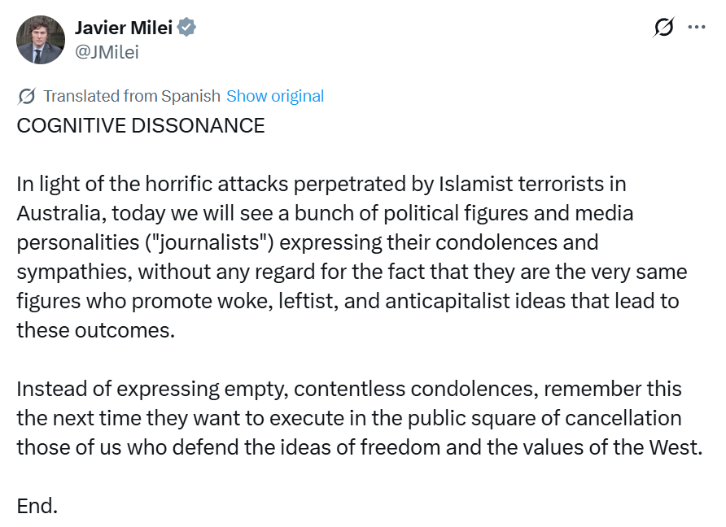This screenshot has width=726, height=527.
Task: Click the "COGNITIVE DISSONANCE" heading line
Action: pos(141,125)
